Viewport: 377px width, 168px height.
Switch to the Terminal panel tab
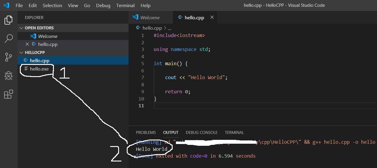point(234,132)
